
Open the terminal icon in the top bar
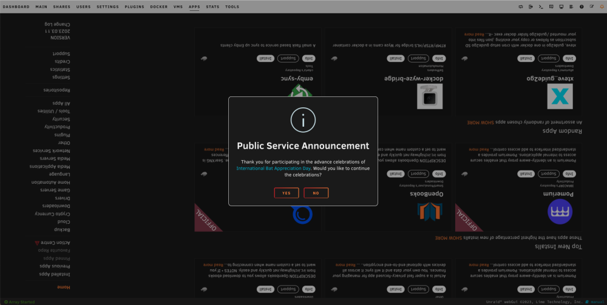[x=541, y=7]
